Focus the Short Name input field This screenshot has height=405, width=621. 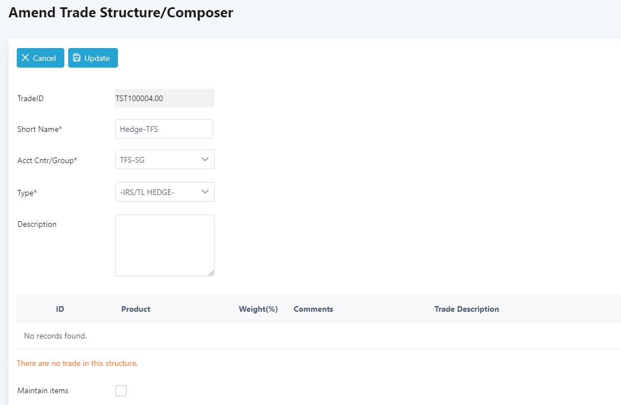coord(164,129)
